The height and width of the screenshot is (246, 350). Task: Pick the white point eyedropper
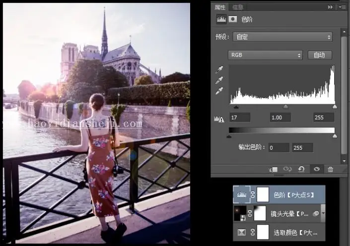click(x=219, y=91)
